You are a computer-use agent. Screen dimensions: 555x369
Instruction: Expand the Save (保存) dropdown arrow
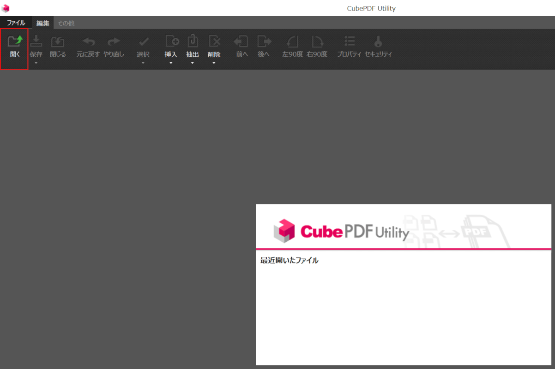pos(36,63)
